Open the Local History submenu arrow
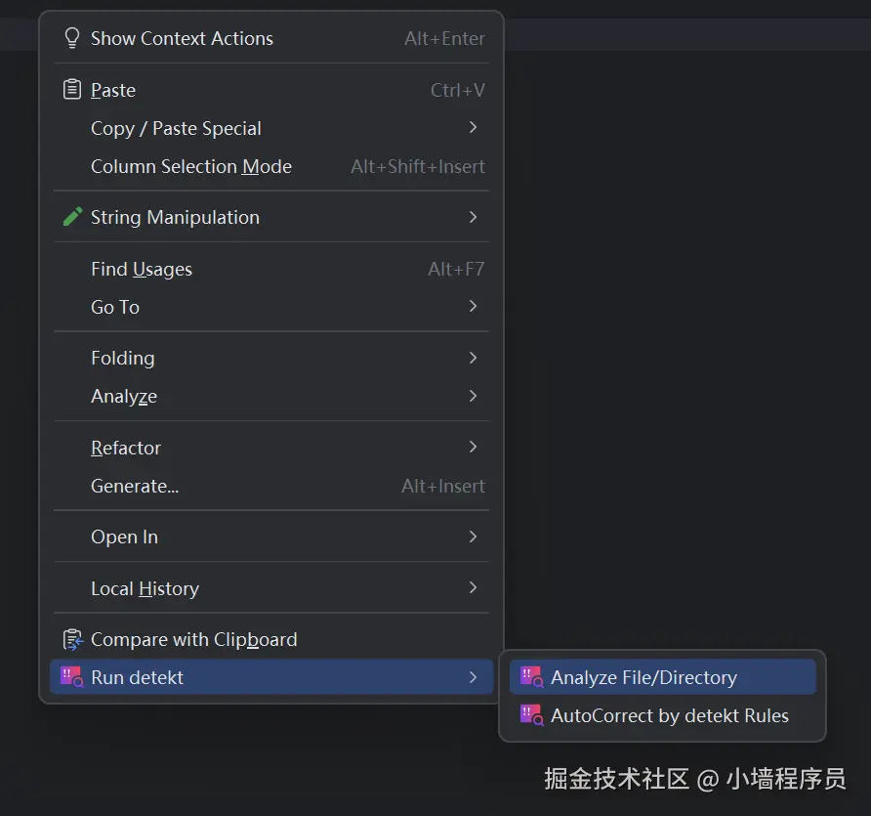The image size is (871, 816). coord(473,588)
